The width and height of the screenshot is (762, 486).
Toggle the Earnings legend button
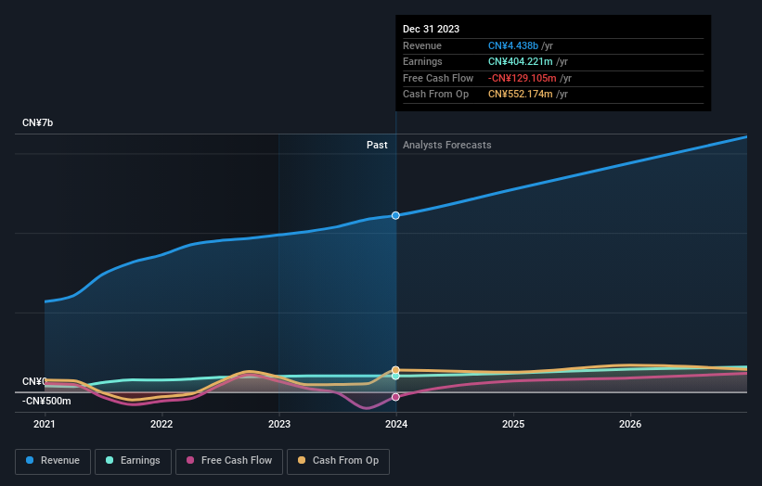coord(133,461)
